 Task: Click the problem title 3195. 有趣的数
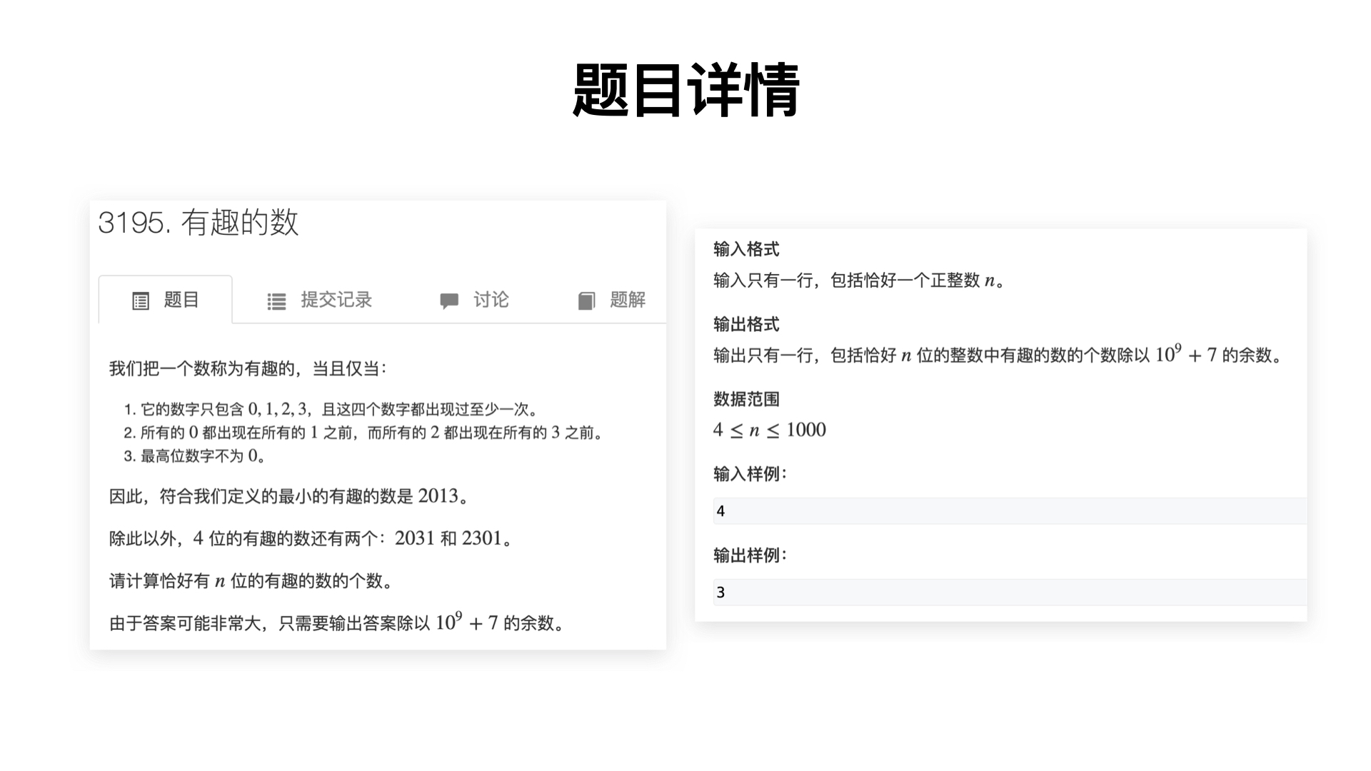198,223
